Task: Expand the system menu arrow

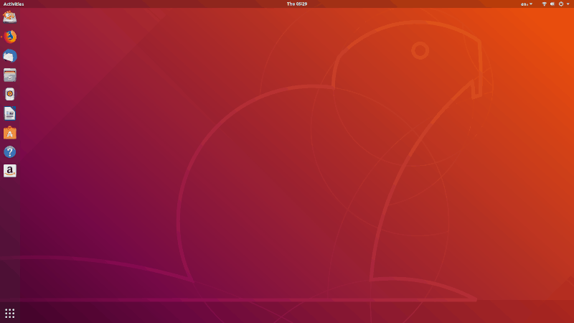Action: point(568,4)
